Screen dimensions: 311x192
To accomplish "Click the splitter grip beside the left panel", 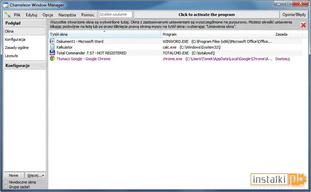I will point(48,104).
